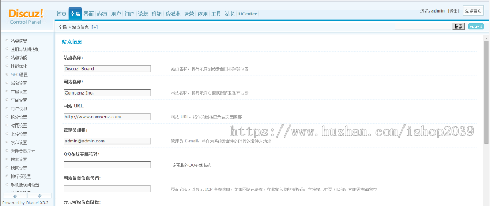Open 搜索设置 in the sidebar
Screen dimensions: 490x206
coord(19,159)
